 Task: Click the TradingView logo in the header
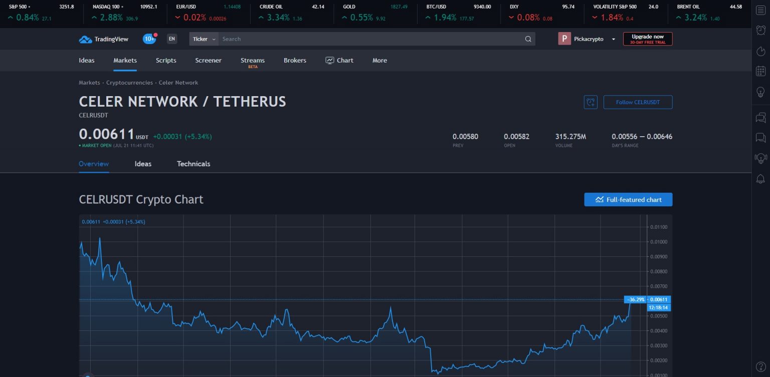(x=103, y=39)
